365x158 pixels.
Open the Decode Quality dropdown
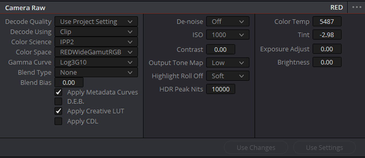96,22
